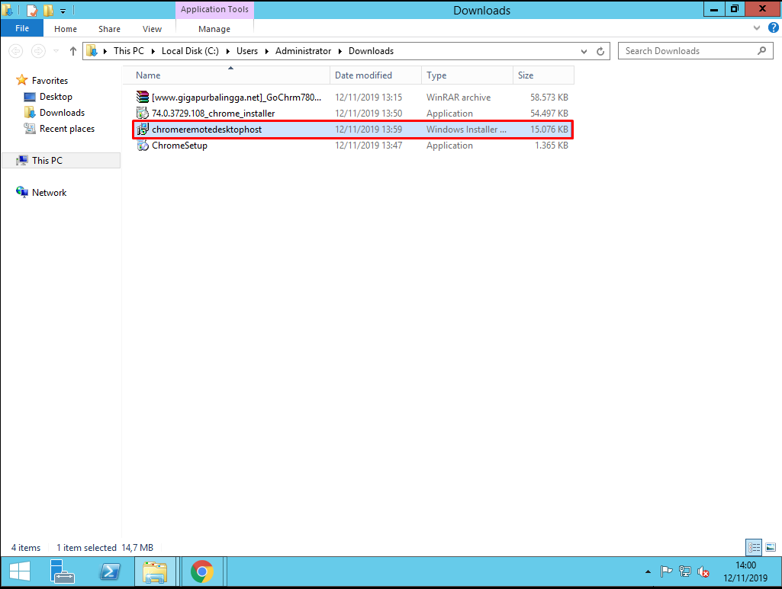Click the Back navigation arrow
Image resolution: width=782 pixels, height=589 pixels.
pyautogui.click(x=16, y=51)
